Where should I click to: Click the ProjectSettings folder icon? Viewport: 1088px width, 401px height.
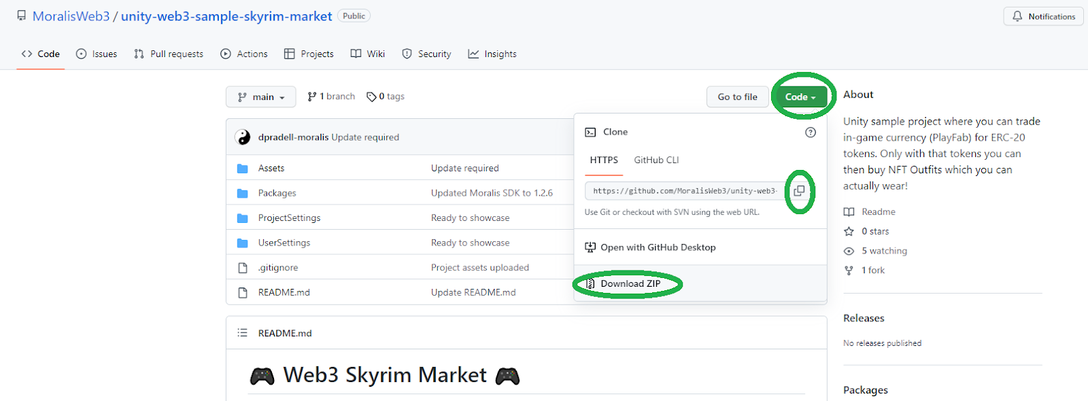[x=242, y=218]
